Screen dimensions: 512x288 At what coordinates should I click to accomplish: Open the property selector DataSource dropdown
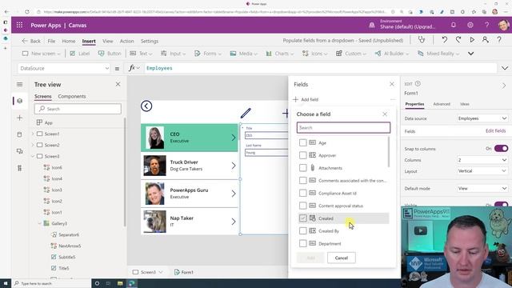64,68
